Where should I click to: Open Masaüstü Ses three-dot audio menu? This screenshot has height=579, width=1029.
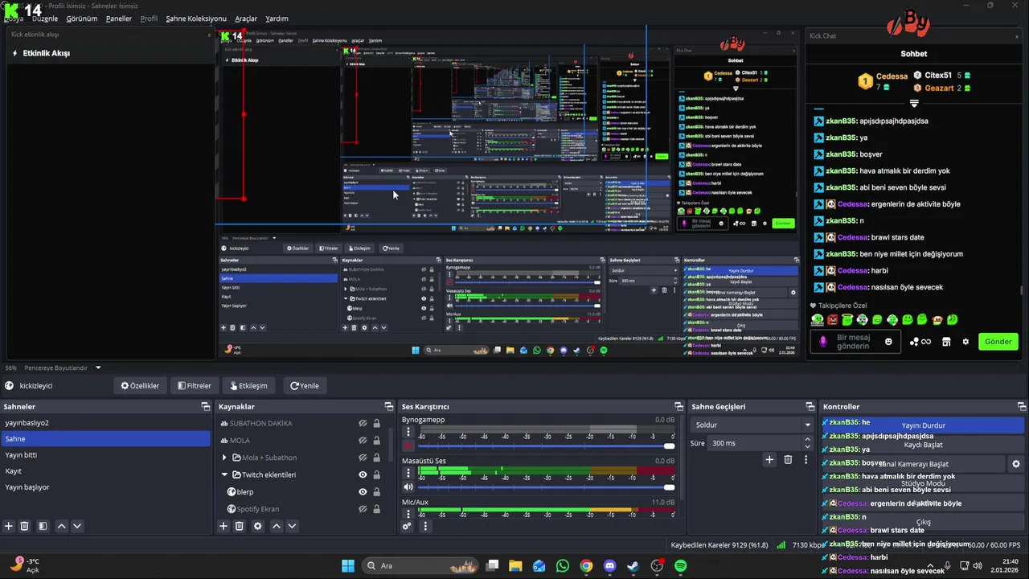click(408, 473)
